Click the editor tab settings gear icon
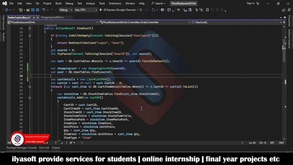Viewport: 293px width, 165px height. point(285,17)
